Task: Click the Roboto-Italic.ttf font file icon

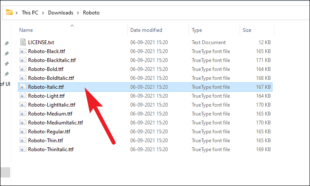Action: tap(23, 87)
